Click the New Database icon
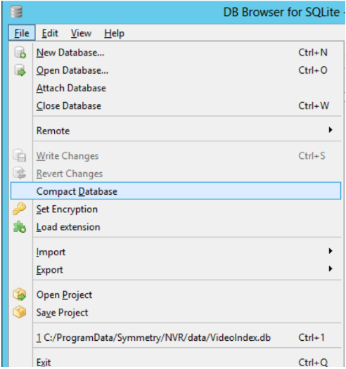The image size is (346, 369). 20,52
